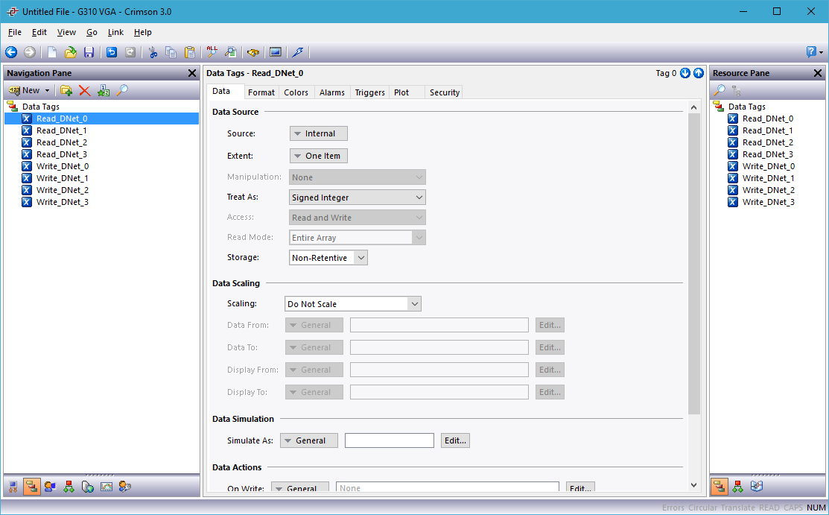Go to next tag with the down arrow
Image resolution: width=829 pixels, height=515 pixels.
click(685, 73)
